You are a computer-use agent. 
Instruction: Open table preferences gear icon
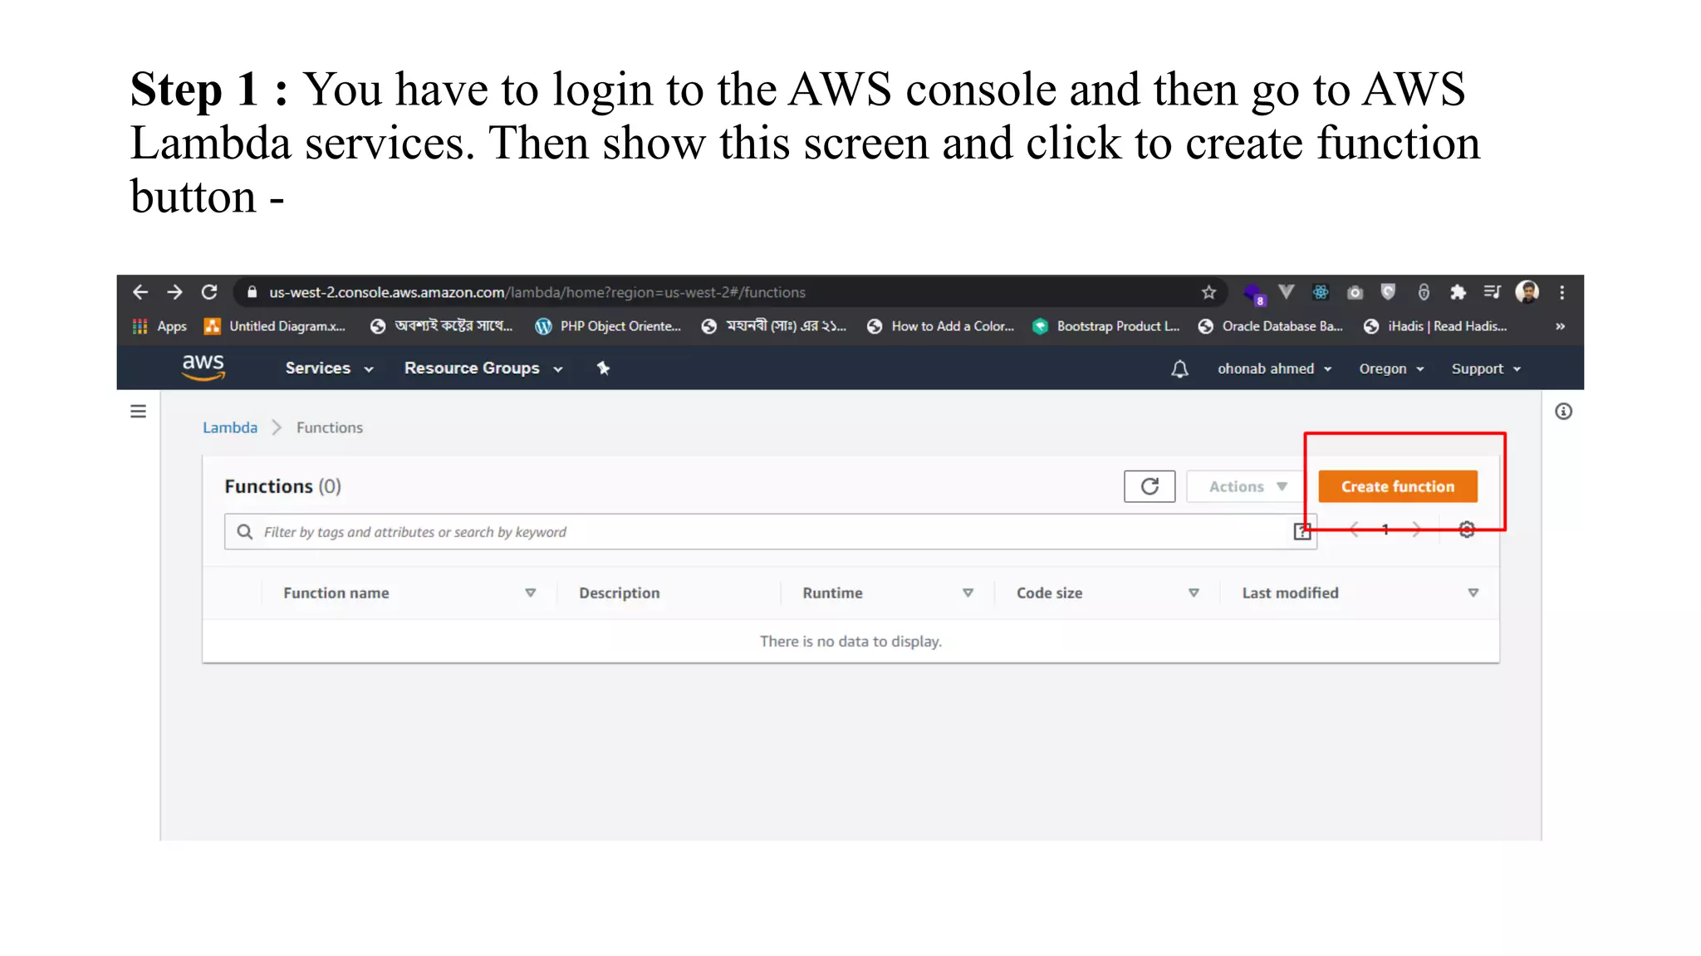[1467, 529]
